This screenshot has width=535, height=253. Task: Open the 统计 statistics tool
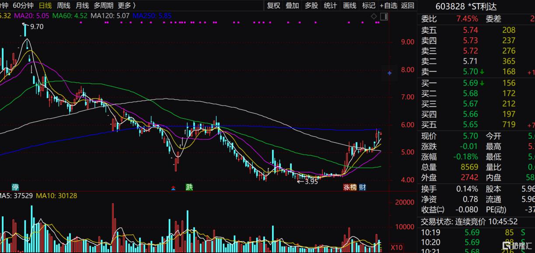coord(330,5)
